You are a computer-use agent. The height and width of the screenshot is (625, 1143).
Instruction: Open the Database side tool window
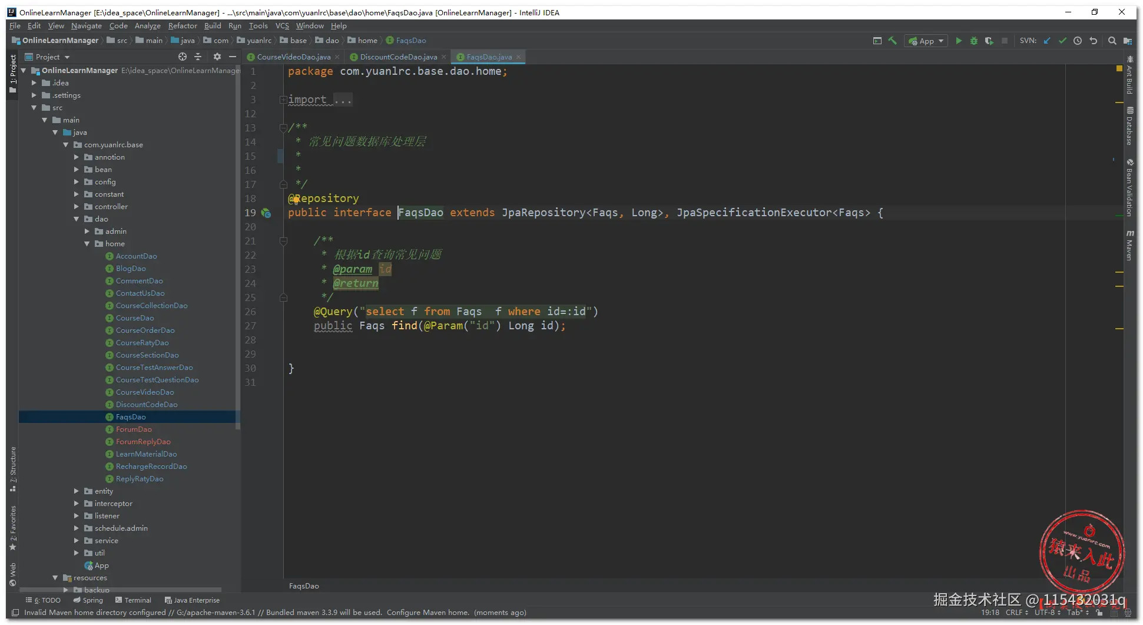click(1129, 126)
